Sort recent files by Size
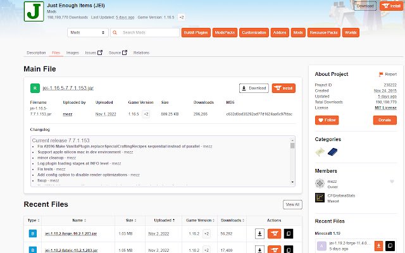The width and height of the screenshot is (405, 253). tap(131, 221)
